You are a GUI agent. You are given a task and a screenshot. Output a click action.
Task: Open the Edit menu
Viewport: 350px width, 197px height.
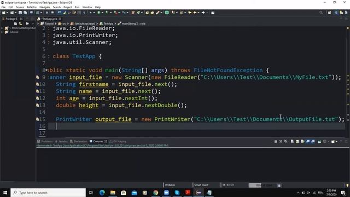(10, 7)
